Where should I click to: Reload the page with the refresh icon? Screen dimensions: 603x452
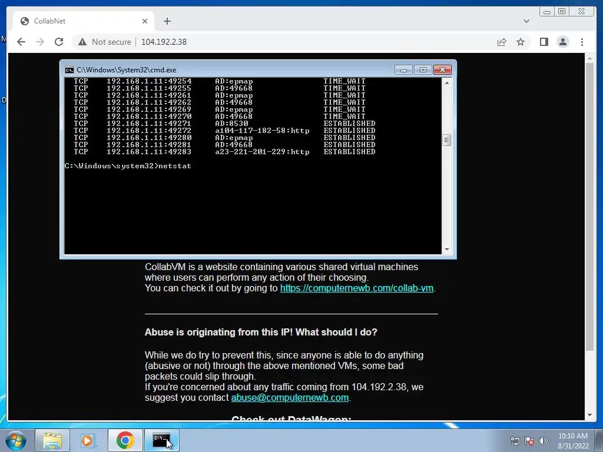tap(59, 42)
